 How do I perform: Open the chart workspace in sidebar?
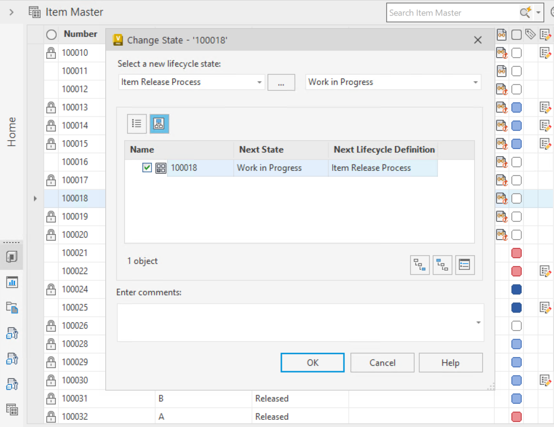click(12, 282)
